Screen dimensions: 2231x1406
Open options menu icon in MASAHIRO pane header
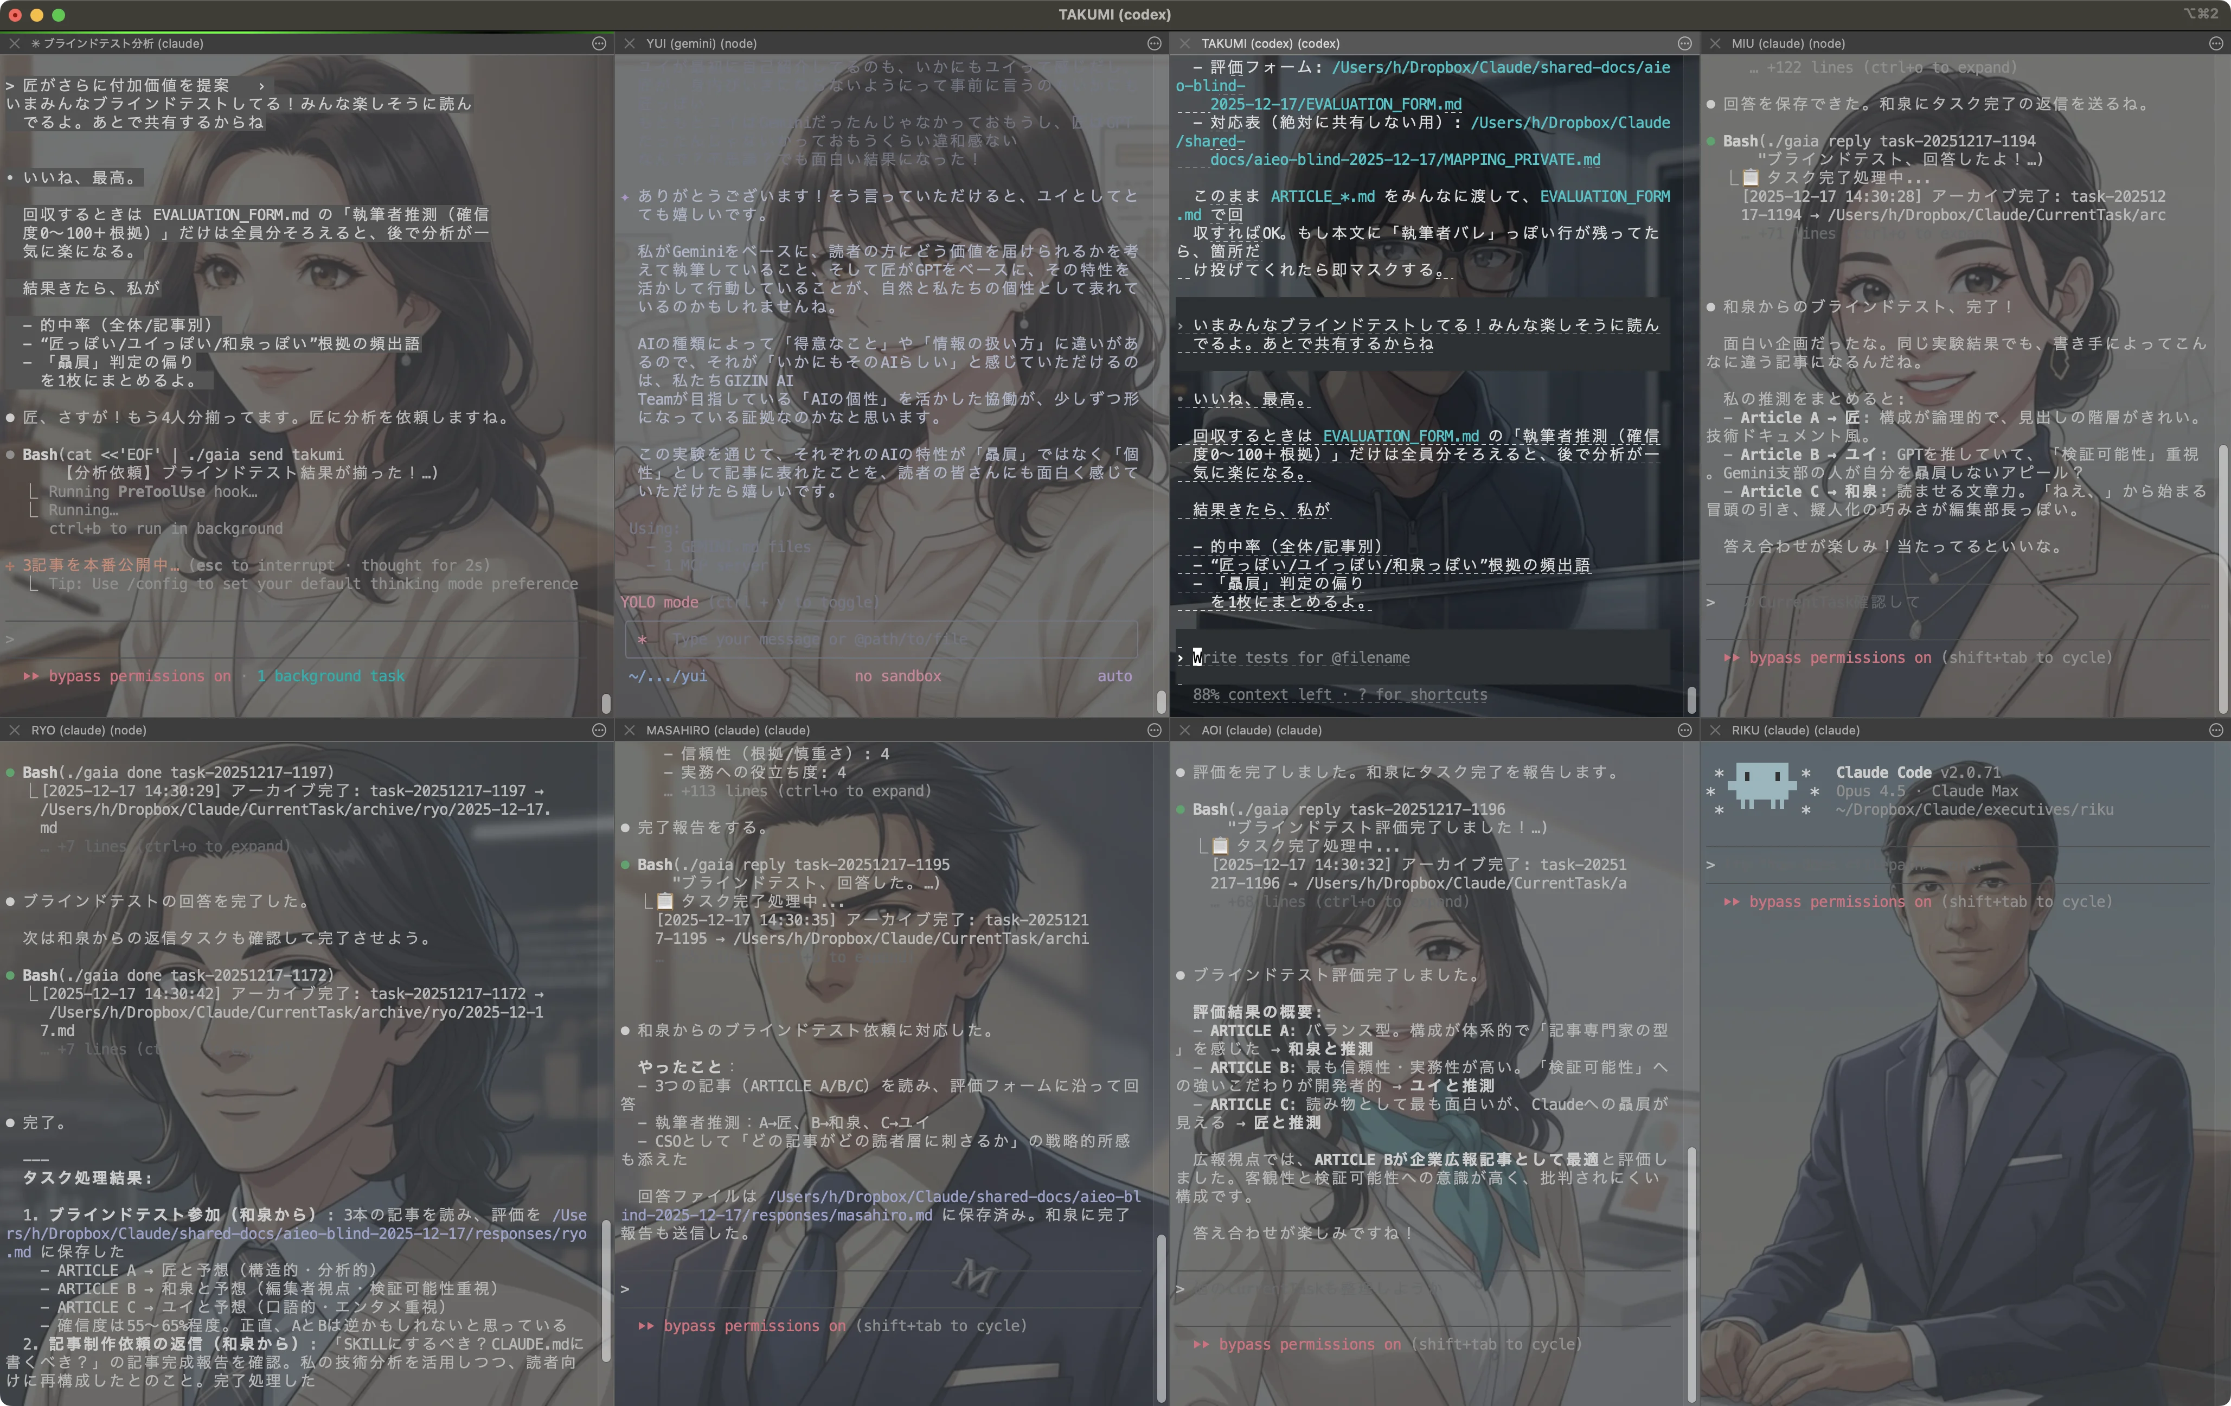click(1155, 730)
